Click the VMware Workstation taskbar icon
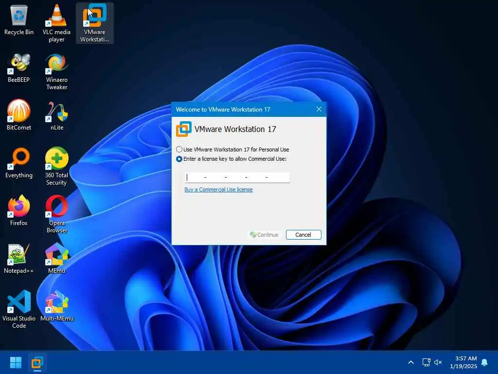This screenshot has width=498, height=374. [37, 362]
